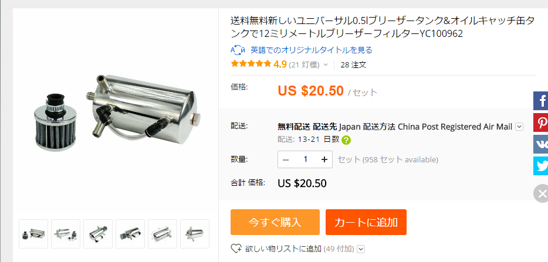
Task: Click the quantity input field
Action: coord(305,159)
